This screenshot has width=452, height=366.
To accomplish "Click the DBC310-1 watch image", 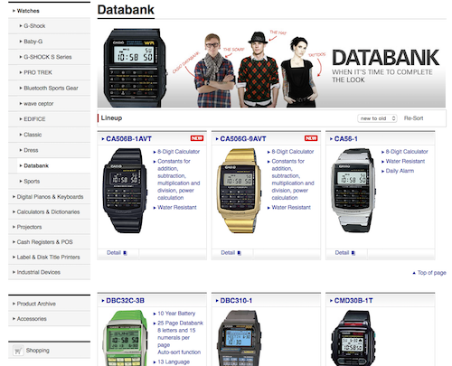I will (x=239, y=338).
